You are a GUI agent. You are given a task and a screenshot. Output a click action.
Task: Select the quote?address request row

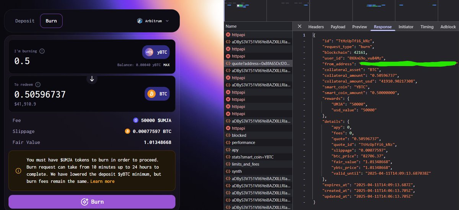[259, 63]
